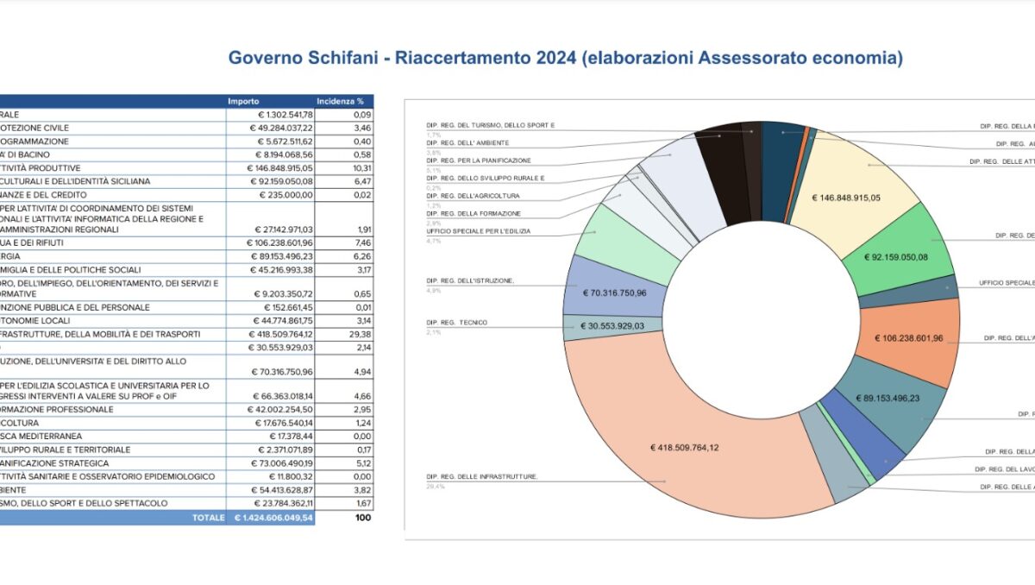The width and height of the screenshot is (1035, 585).
Task: Select row 'NZIONE PUBBLICA E DEL PERSONALE'
Action: click(x=75, y=307)
